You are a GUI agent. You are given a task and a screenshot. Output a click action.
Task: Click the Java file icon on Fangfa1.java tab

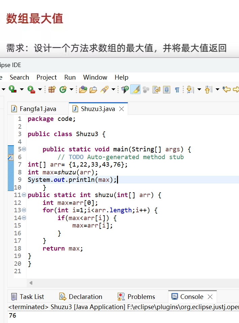(x=14, y=109)
